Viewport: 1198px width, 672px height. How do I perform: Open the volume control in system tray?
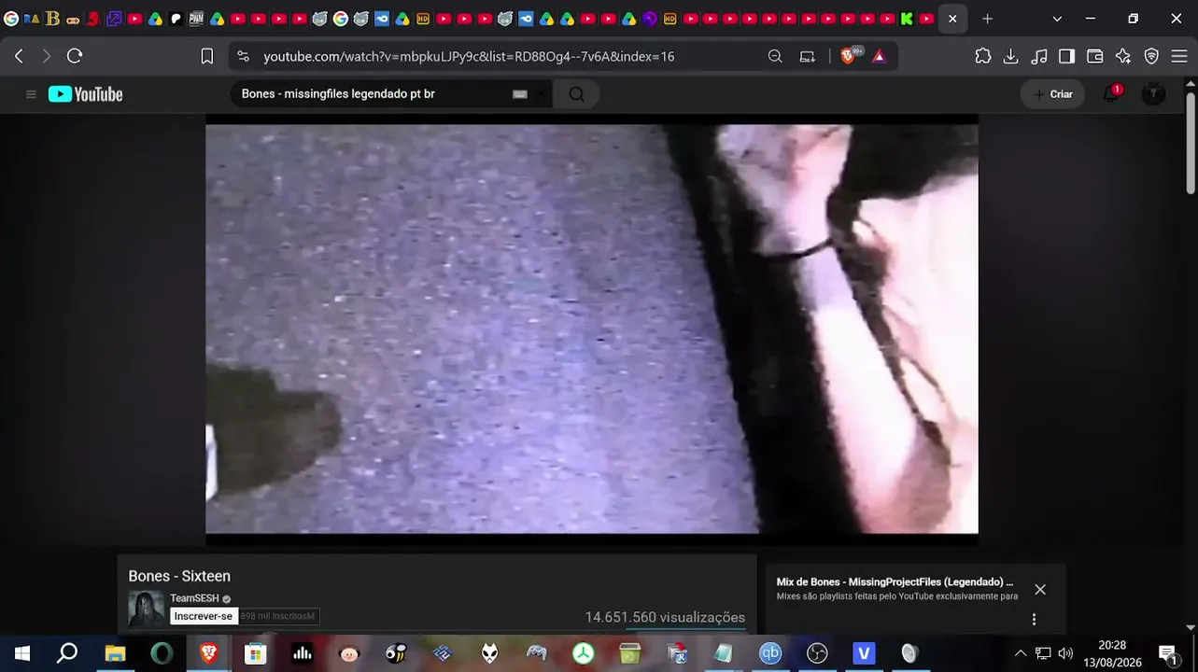1065,653
